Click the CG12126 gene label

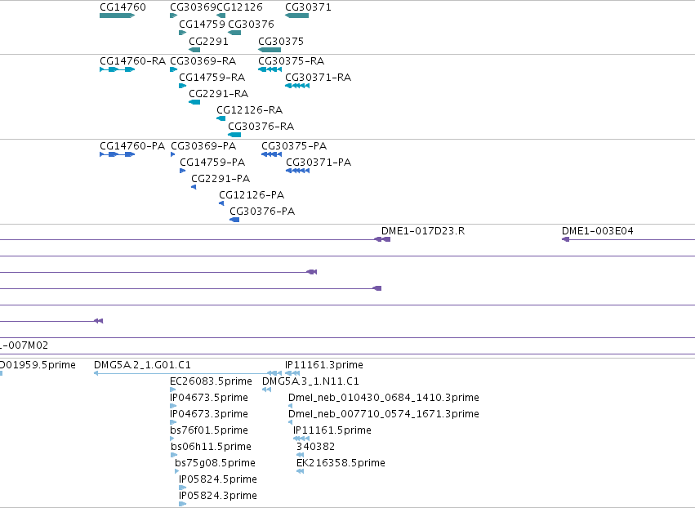(239, 7)
